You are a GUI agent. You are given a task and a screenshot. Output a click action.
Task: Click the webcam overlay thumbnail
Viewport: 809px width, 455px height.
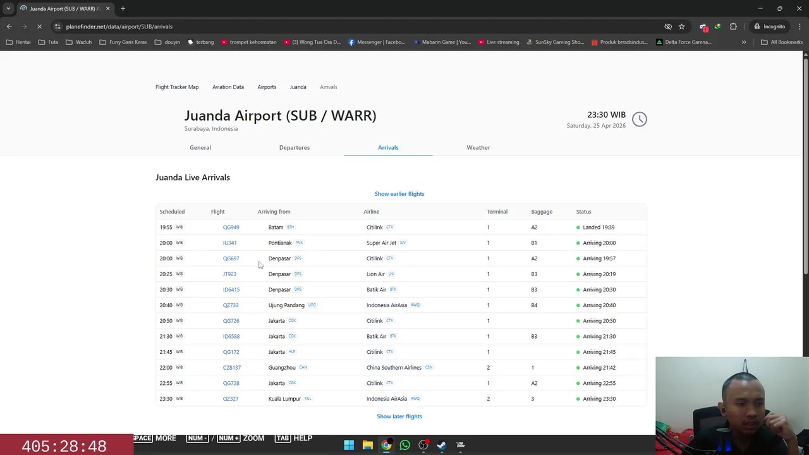point(732,406)
